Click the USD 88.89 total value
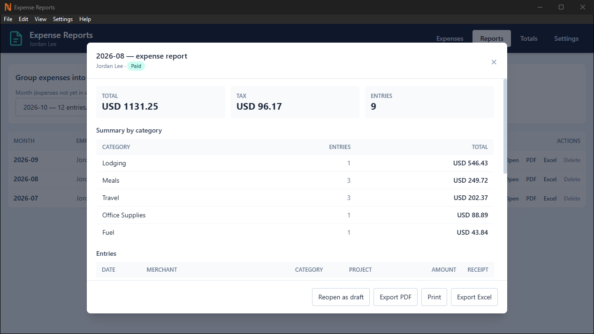The width and height of the screenshot is (594, 334). [472, 215]
